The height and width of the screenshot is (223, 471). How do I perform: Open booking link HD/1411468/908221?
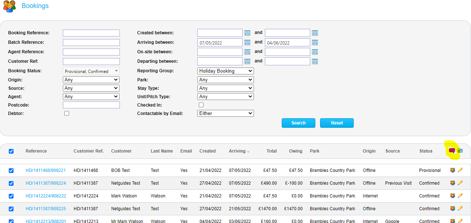(x=46, y=170)
